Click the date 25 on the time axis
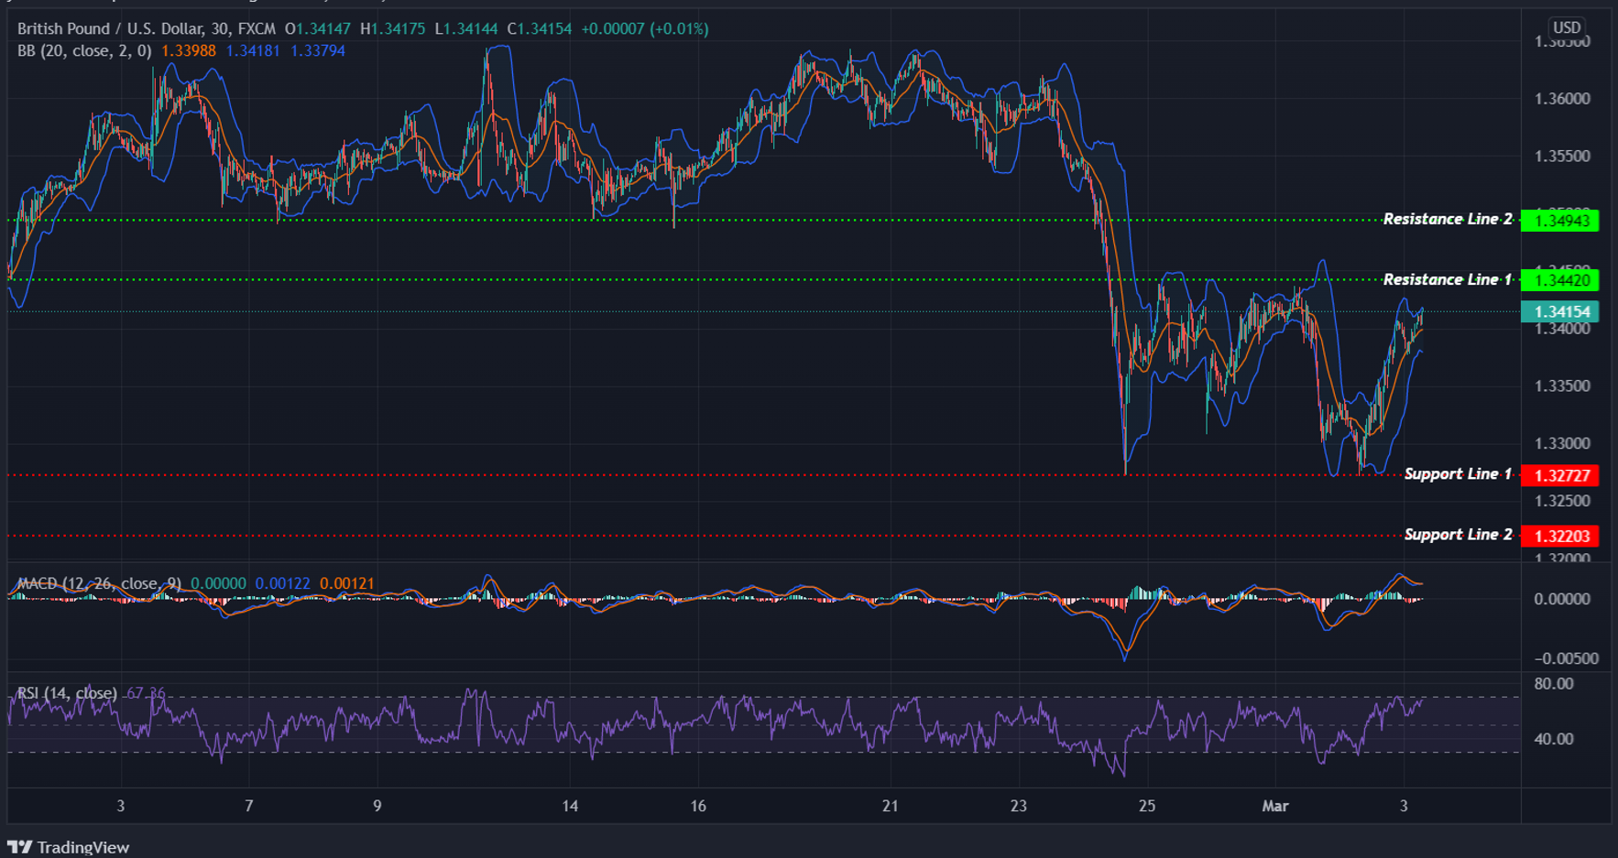The width and height of the screenshot is (1618, 858). pos(1146,807)
